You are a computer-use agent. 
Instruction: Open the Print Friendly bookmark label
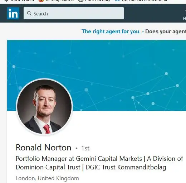(x=97, y=1)
